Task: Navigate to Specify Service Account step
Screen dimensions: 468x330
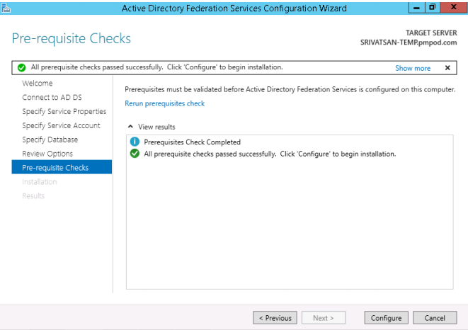Action: (61, 125)
